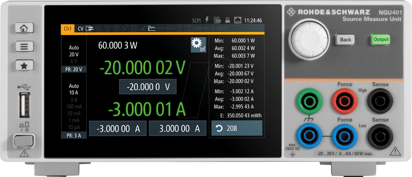Tap the large -20.000 02 V reading
Image resolution: width=412 pixels, height=177 pixels.
(142, 68)
